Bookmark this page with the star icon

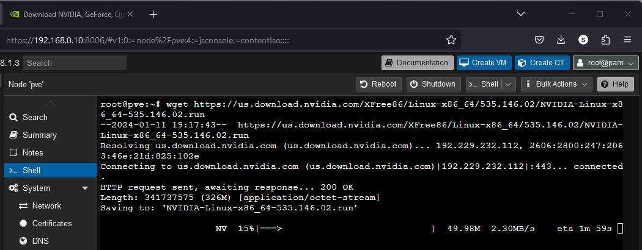[451, 40]
